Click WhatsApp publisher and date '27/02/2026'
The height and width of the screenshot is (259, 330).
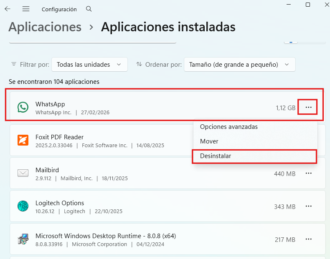click(x=72, y=113)
